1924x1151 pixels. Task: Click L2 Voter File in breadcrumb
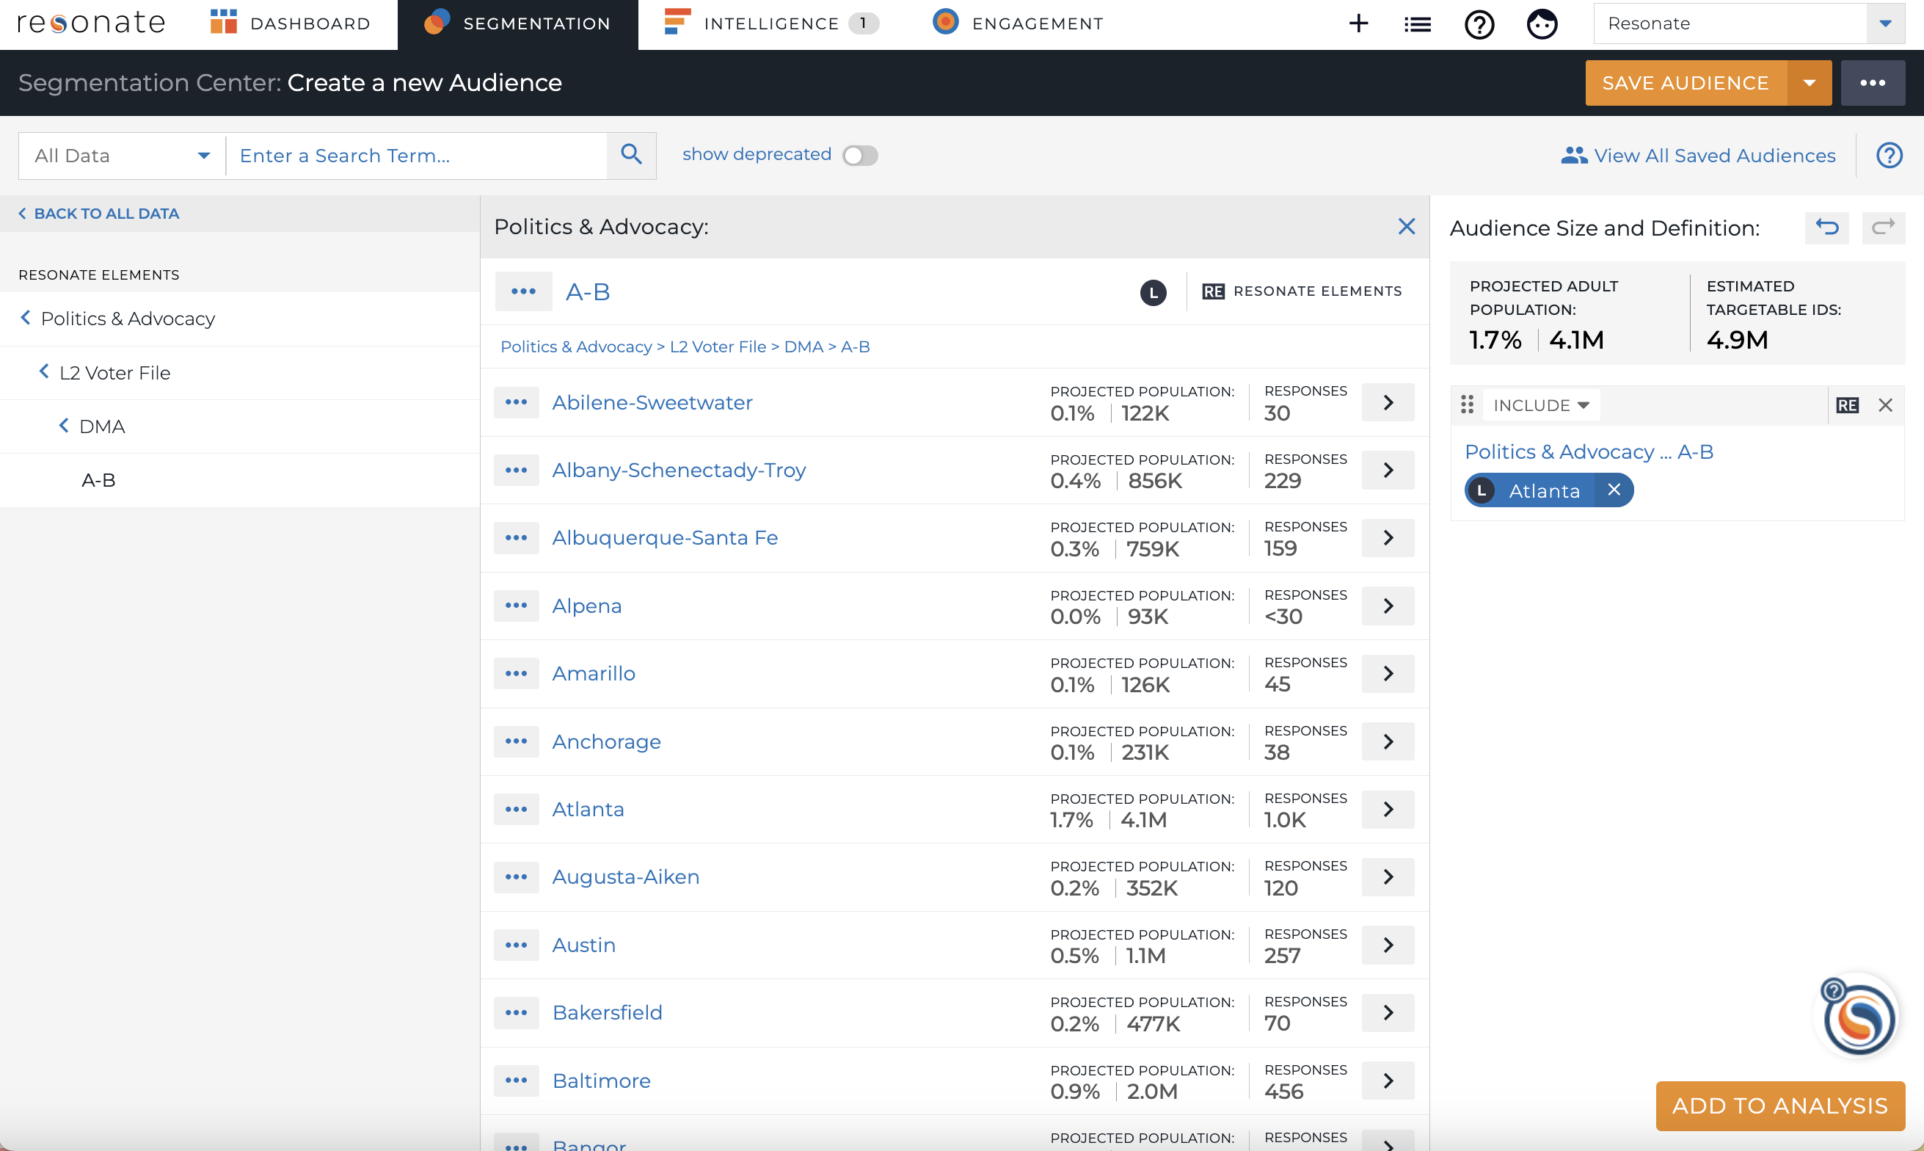718,346
